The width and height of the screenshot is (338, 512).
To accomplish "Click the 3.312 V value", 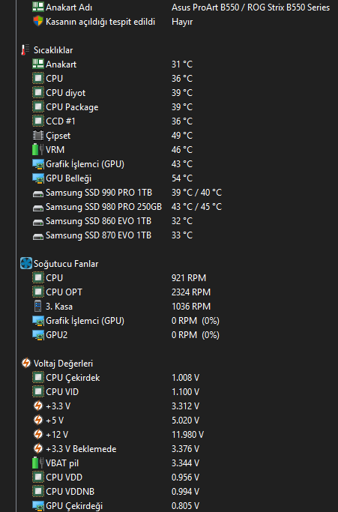I will coord(186,406).
